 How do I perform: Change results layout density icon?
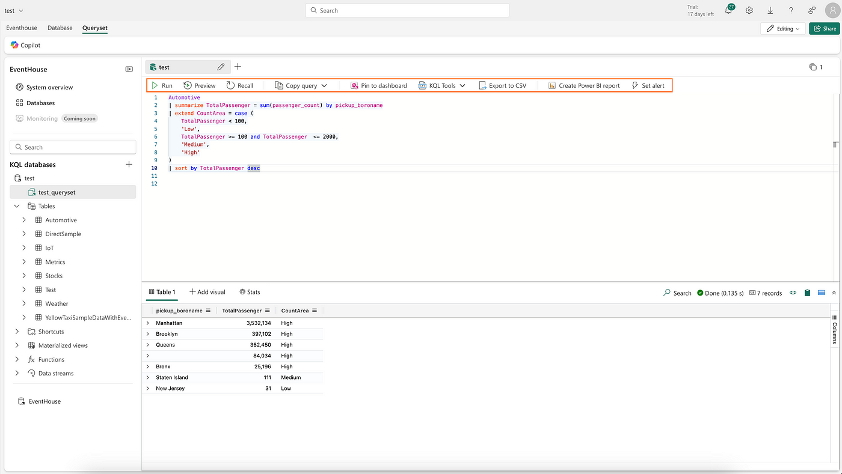pyautogui.click(x=822, y=293)
